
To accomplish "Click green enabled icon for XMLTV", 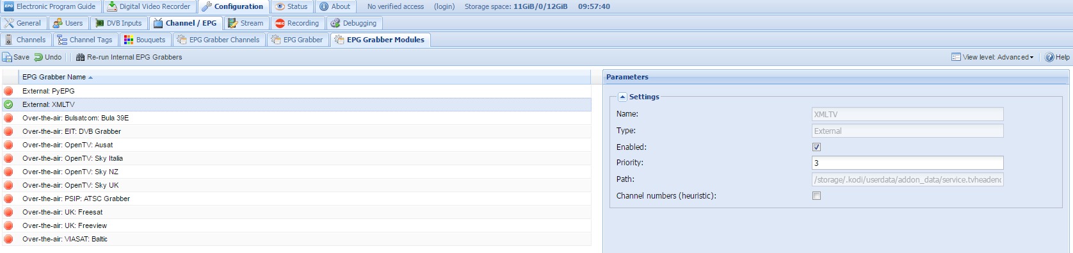I will [x=8, y=104].
